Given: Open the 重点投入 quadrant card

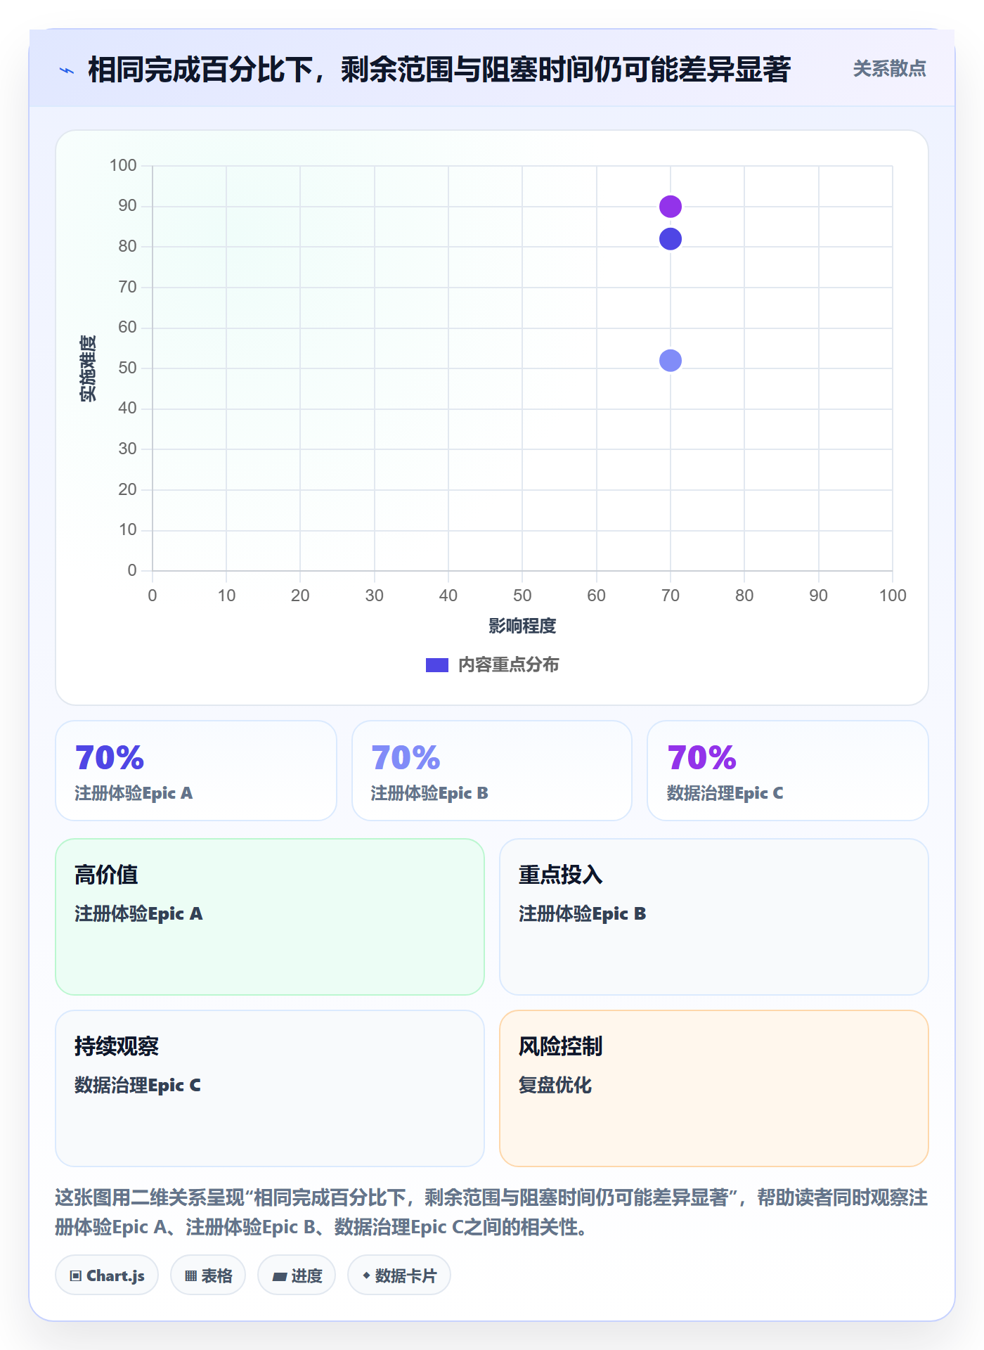Looking at the screenshot, I should click(x=714, y=917).
